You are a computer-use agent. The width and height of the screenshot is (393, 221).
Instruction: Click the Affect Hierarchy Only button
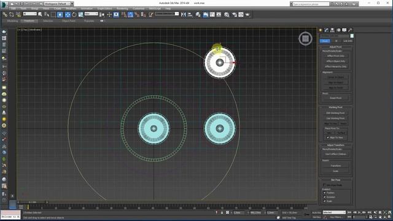[336, 67]
